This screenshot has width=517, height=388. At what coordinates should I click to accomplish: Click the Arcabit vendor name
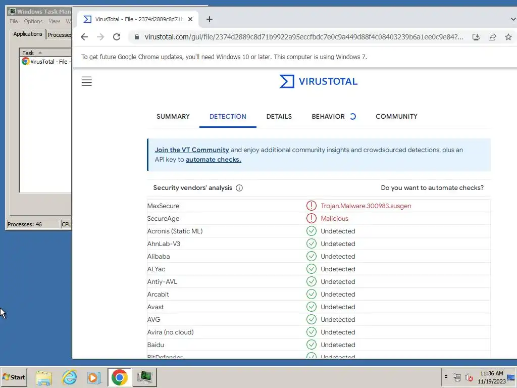[158, 294]
